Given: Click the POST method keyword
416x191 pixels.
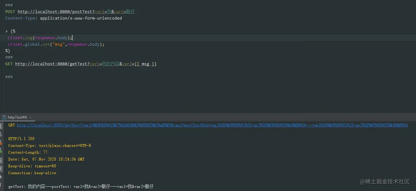Looking at the screenshot, I should (10, 11).
